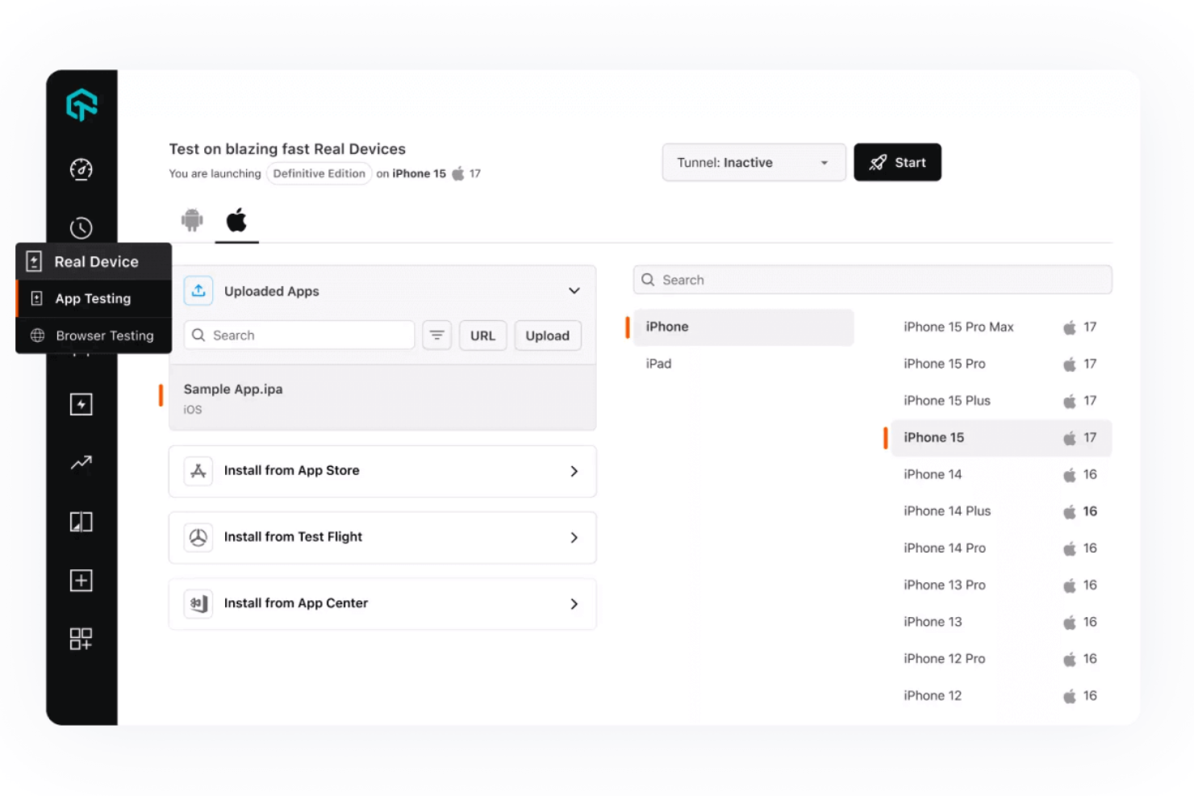Screen dimensions: 1194x796
Task: Click the upload icon beside Uploaded Apps
Action: 198,291
